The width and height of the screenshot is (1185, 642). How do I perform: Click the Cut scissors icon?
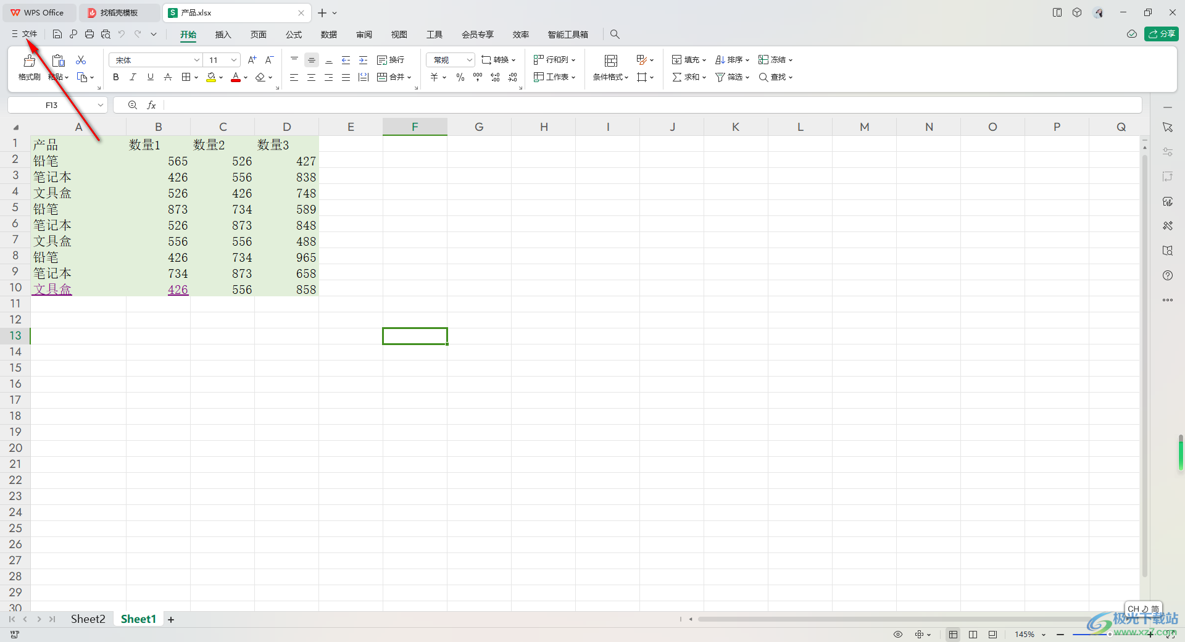(81, 60)
